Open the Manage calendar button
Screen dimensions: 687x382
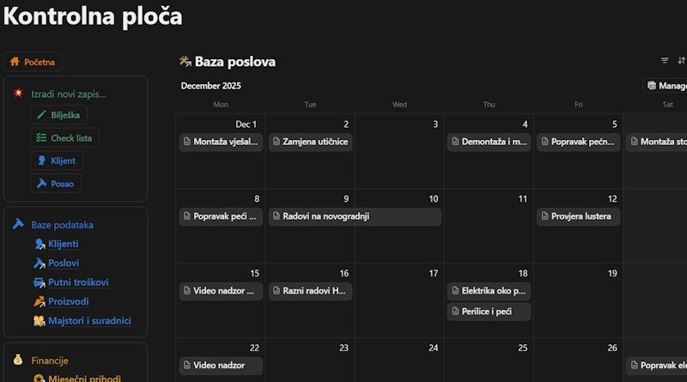(x=666, y=86)
